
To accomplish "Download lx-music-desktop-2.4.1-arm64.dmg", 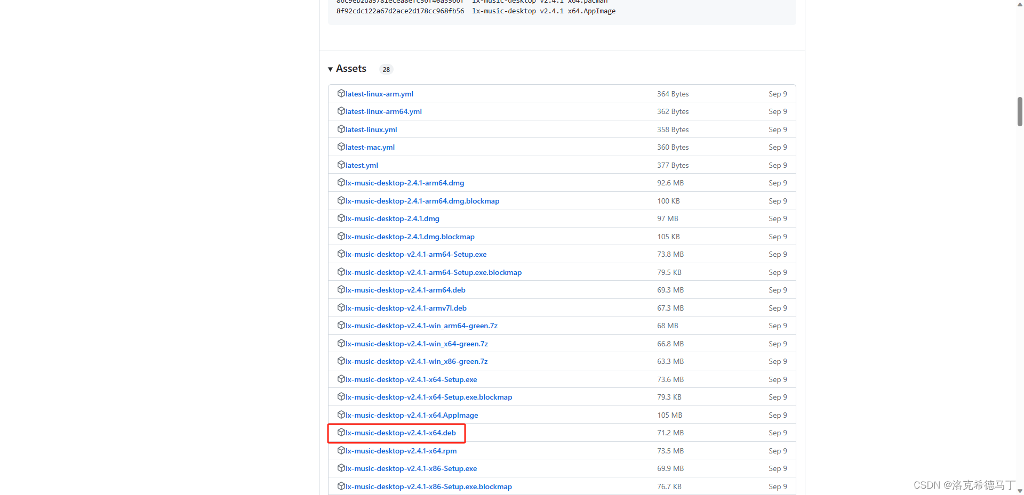I will tap(405, 183).
